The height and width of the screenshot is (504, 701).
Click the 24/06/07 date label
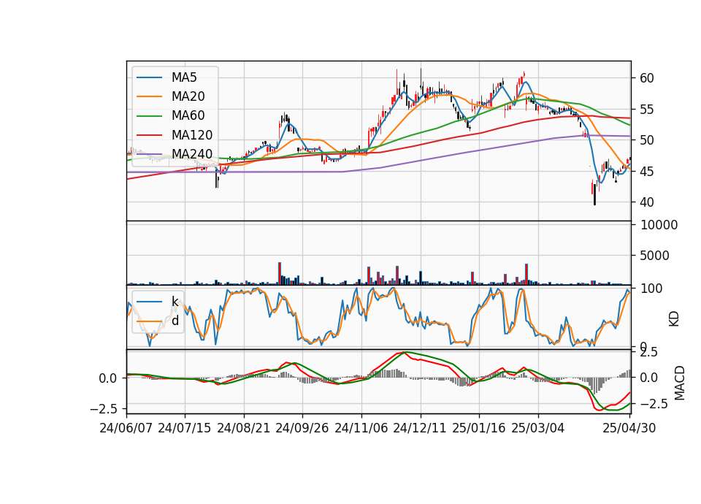pyautogui.click(x=126, y=428)
